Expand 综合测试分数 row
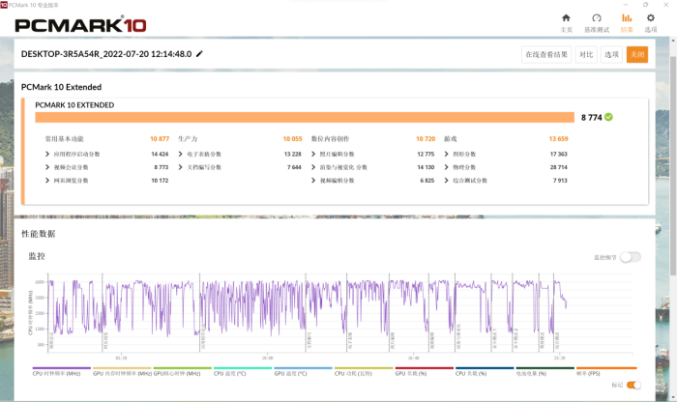This screenshot has width=677, height=402. pyautogui.click(x=447, y=181)
